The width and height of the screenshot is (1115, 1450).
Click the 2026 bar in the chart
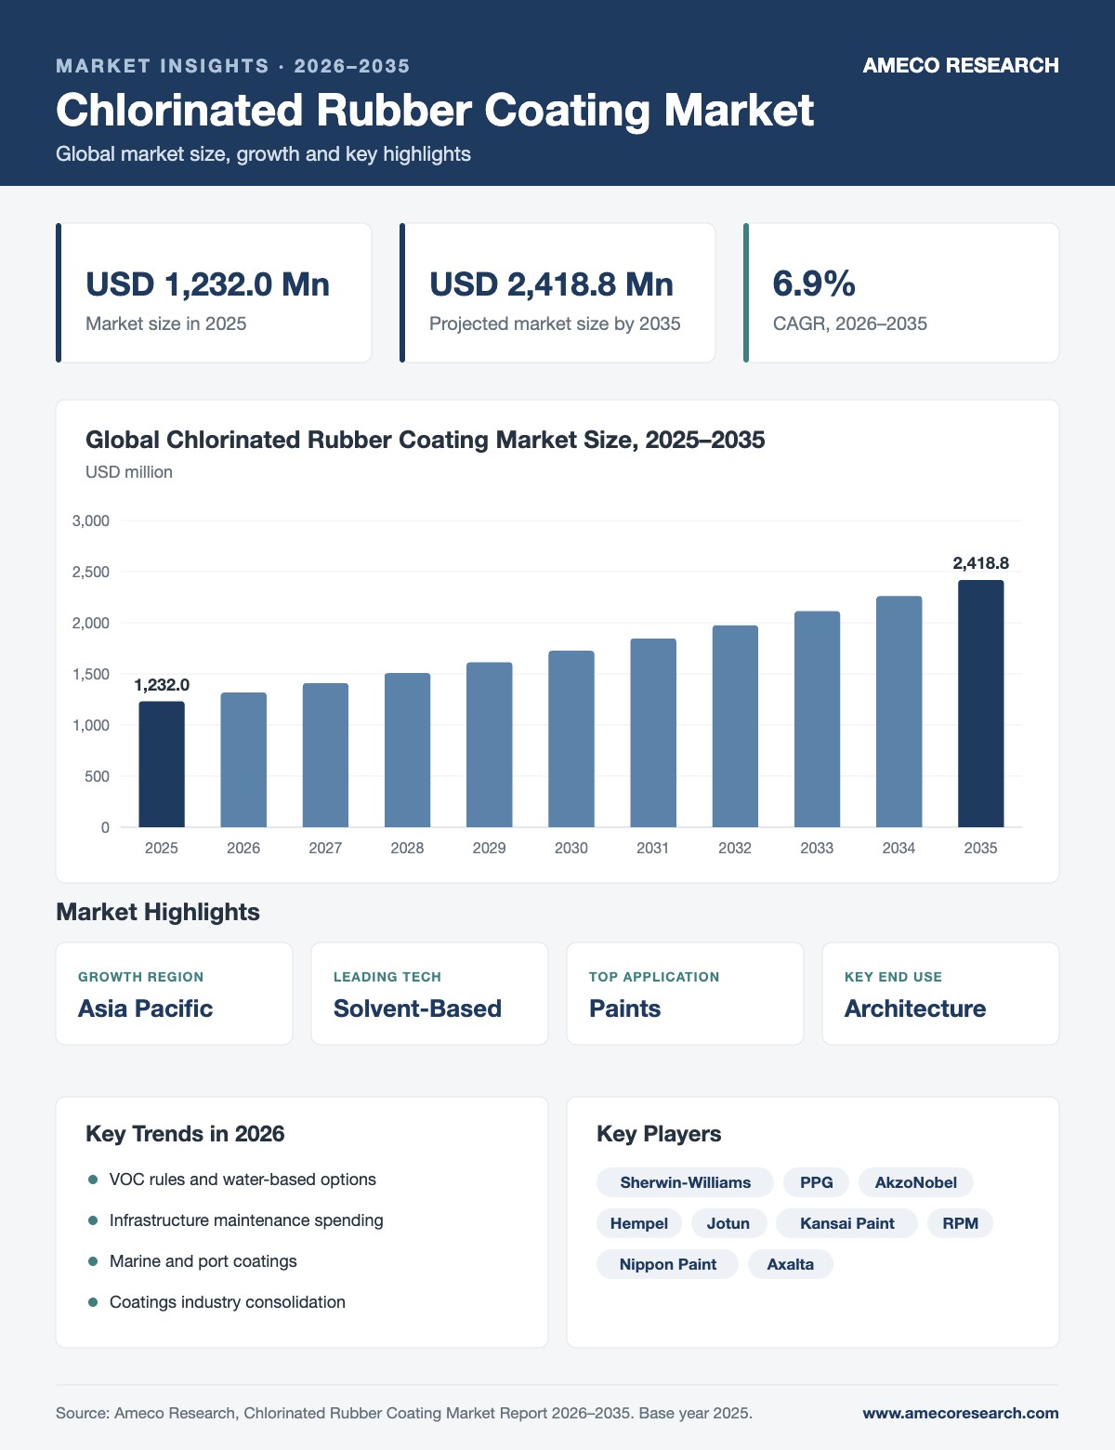[243, 760]
